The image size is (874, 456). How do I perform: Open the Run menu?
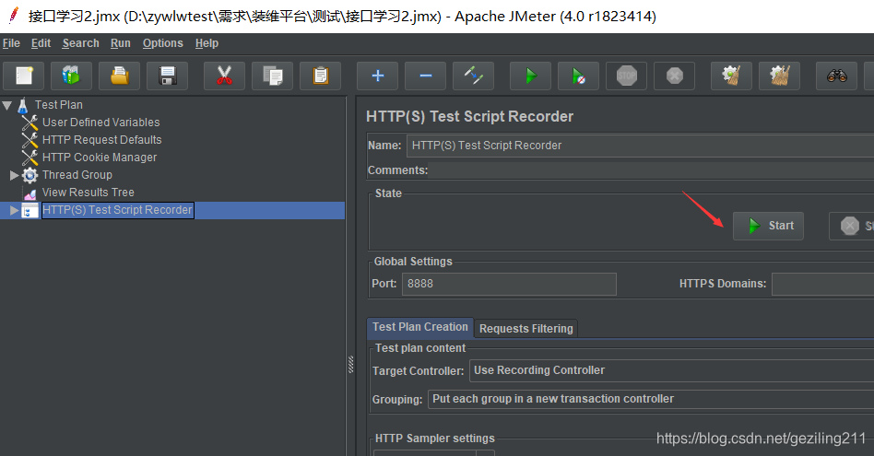121,43
